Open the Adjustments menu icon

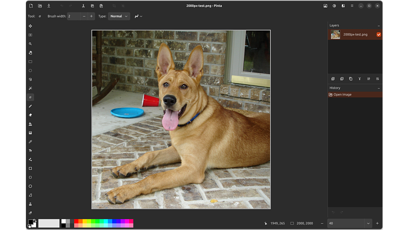tap(334, 6)
